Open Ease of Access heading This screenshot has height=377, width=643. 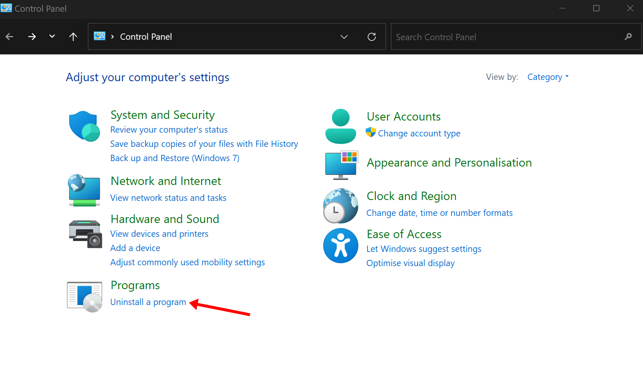pos(404,234)
